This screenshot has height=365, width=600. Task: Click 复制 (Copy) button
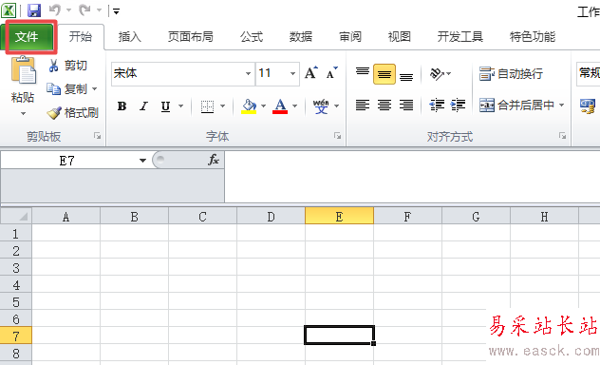(66, 88)
